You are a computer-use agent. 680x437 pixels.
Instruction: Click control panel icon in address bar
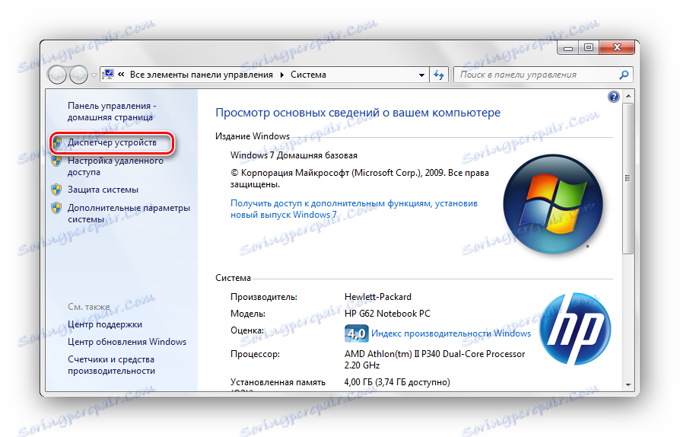109,75
